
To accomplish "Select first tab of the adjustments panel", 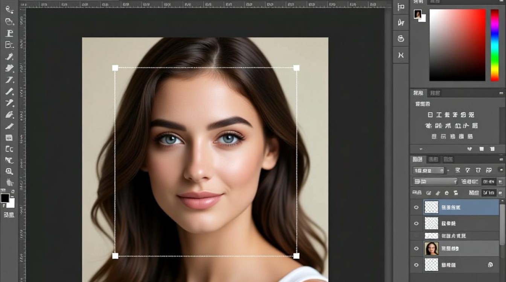I will point(418,93).
